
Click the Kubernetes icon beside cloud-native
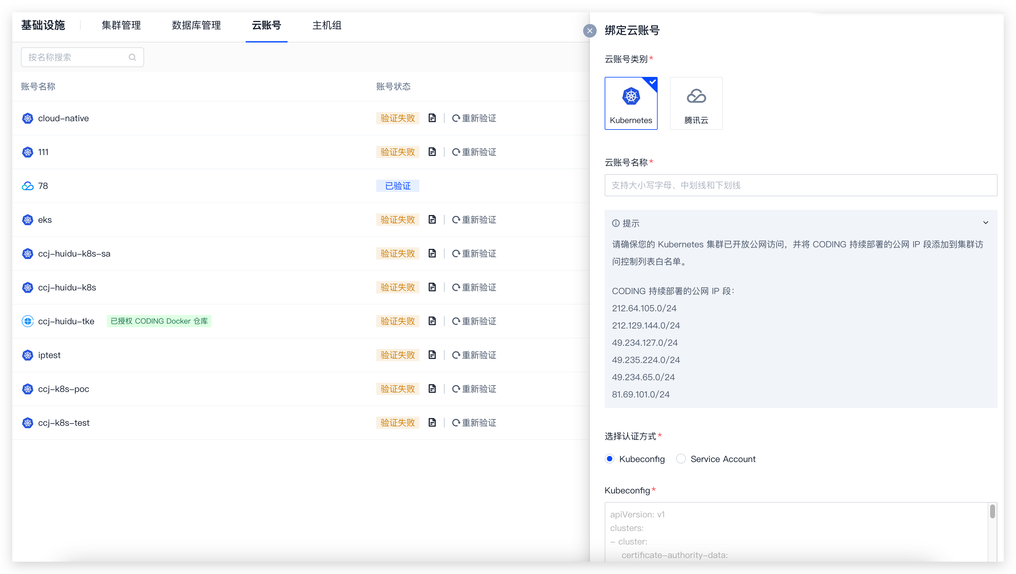click(28, 118)
